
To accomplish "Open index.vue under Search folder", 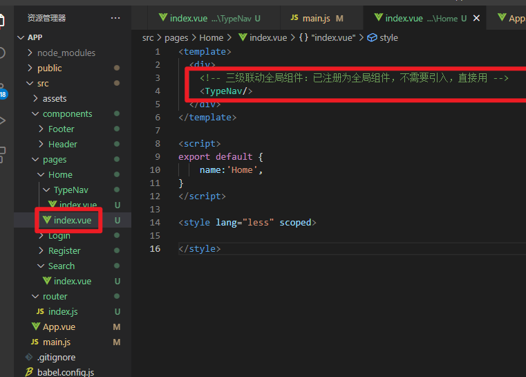I will pos(73,282).
